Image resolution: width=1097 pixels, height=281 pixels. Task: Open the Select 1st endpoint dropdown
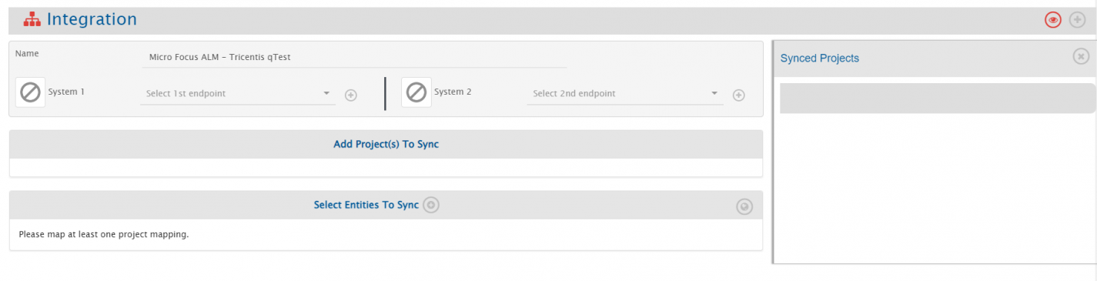pos(238,94)
